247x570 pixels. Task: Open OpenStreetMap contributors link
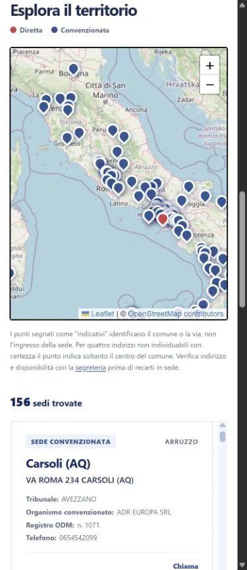click(175, 314)
